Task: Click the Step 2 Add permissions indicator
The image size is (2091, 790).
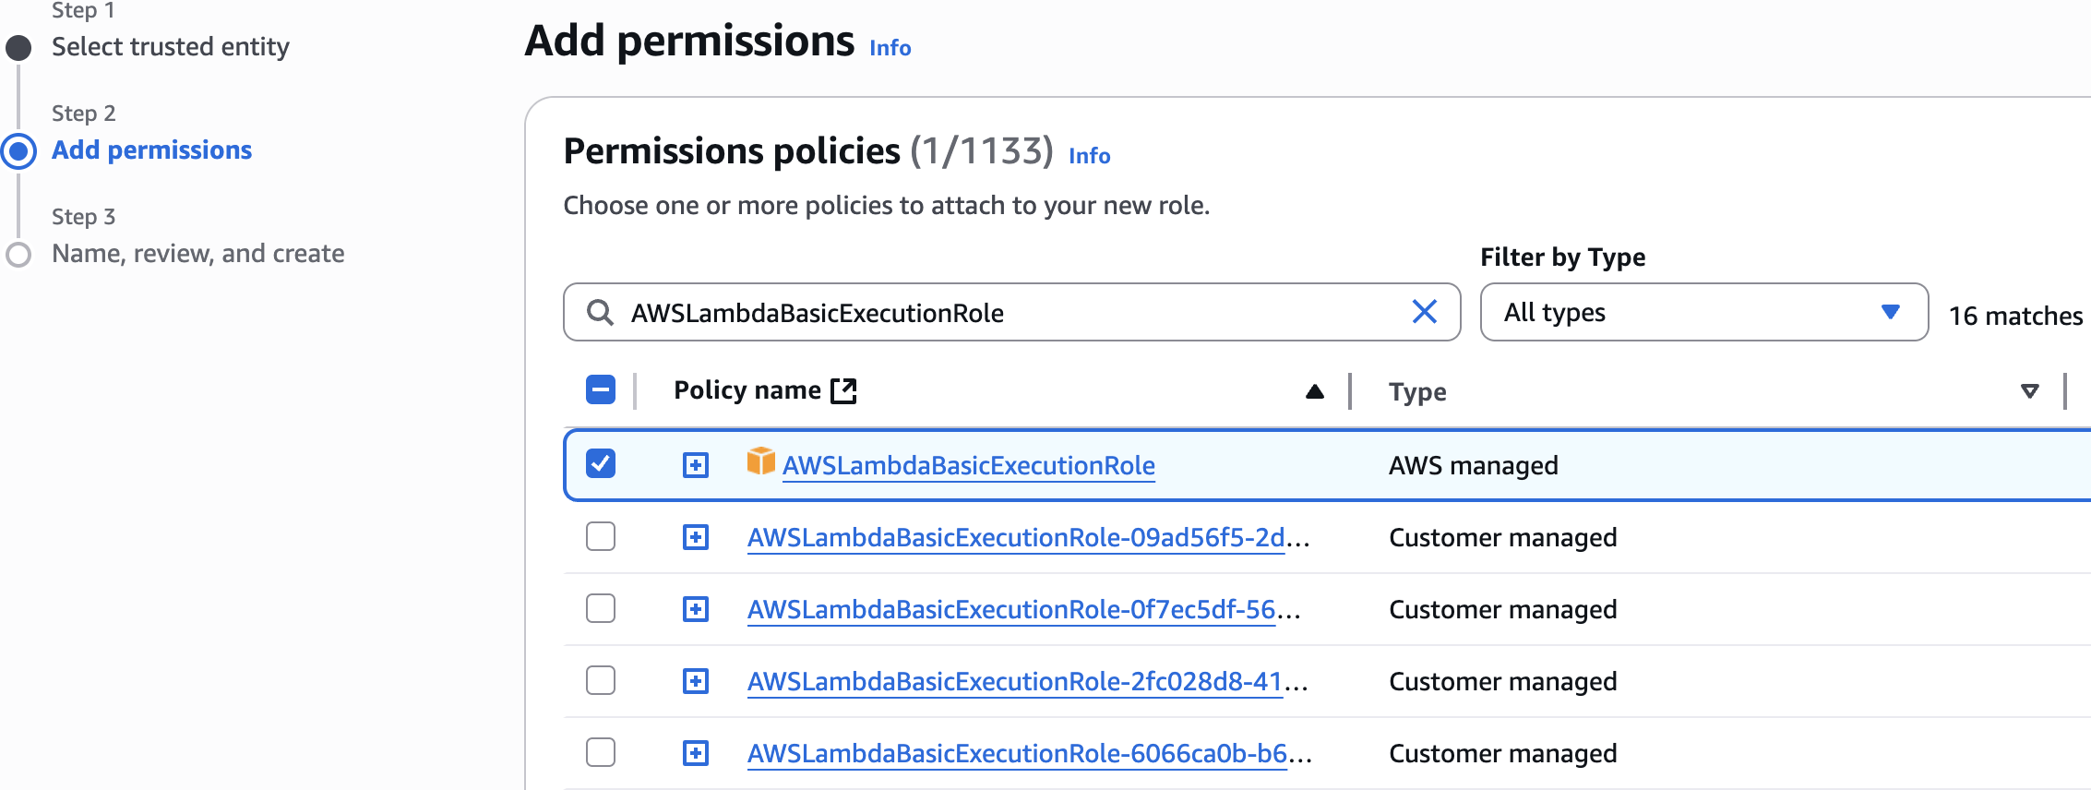Action: click(x=18, y=150)
